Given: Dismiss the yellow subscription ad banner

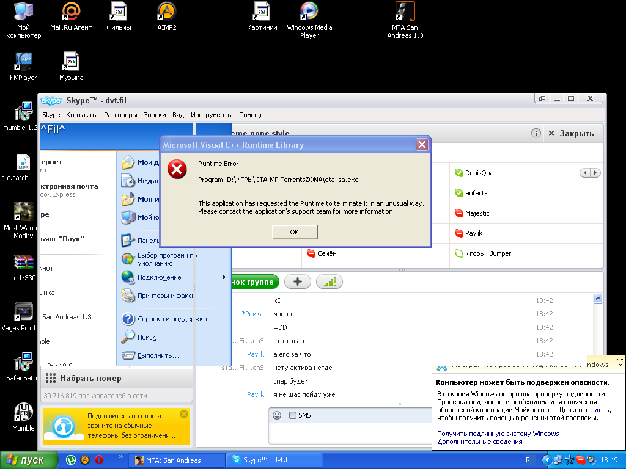Looking at the screenshot, I should coord(184,414).
